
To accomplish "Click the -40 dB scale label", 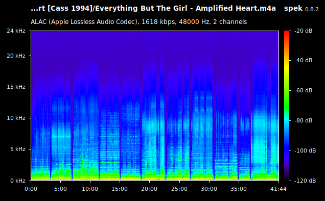I will [x=303, y=60].
